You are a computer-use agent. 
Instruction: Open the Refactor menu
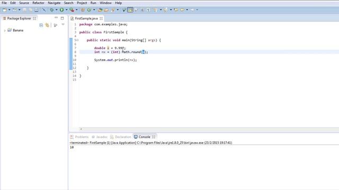tap(38, 3)
